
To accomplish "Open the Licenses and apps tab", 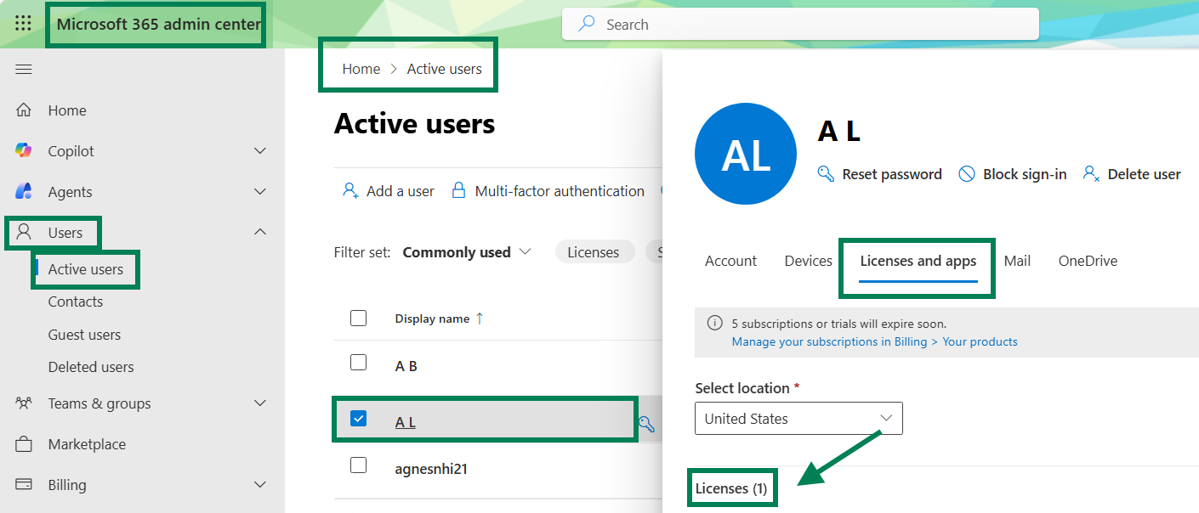I will 917,261.
